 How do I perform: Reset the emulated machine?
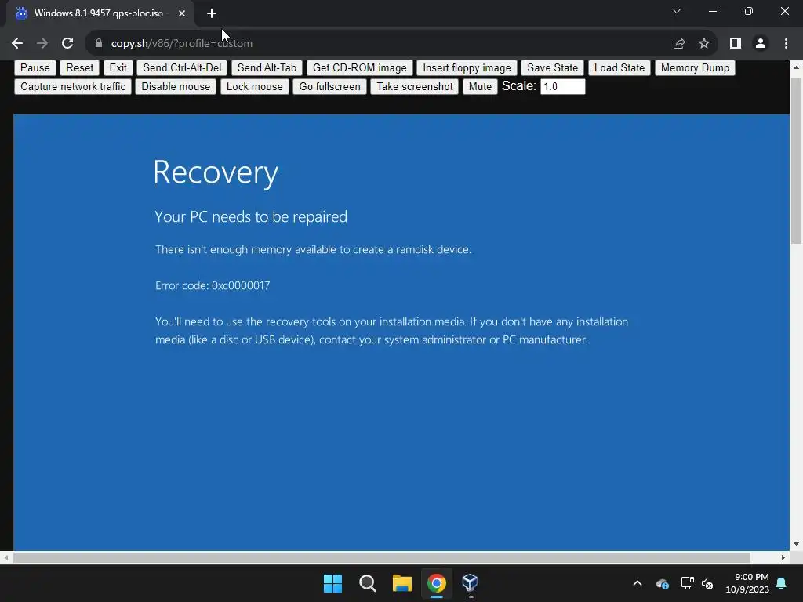tap(79, 67)
